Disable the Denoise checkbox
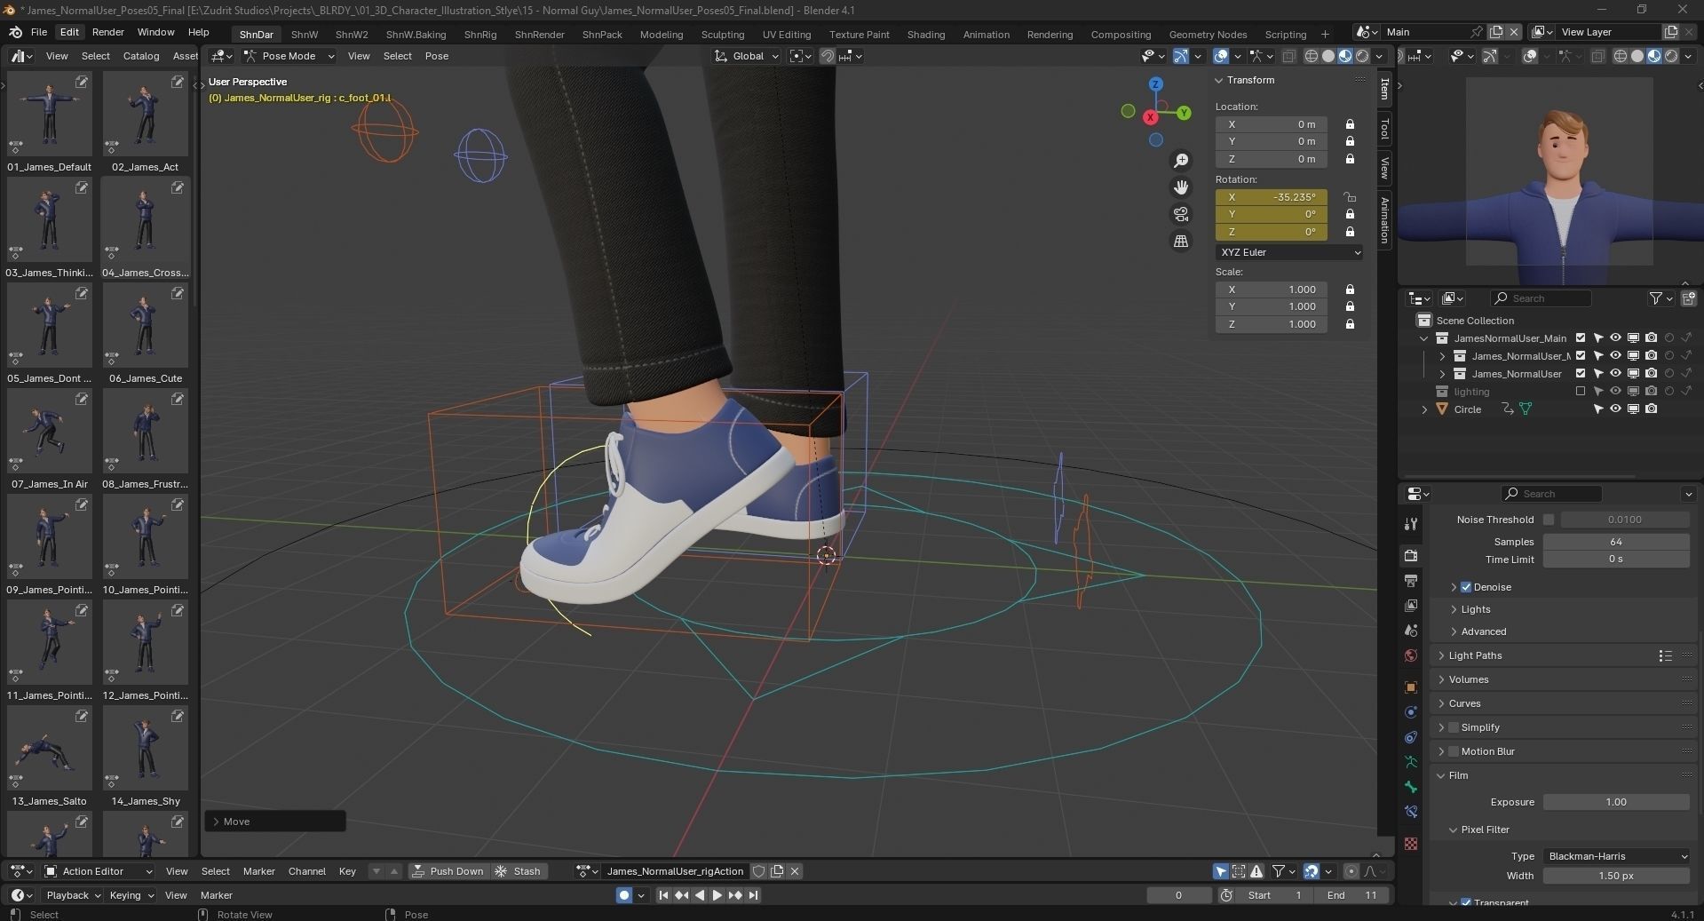Viewport: 1704px width, 921px height. point(1466,587)
